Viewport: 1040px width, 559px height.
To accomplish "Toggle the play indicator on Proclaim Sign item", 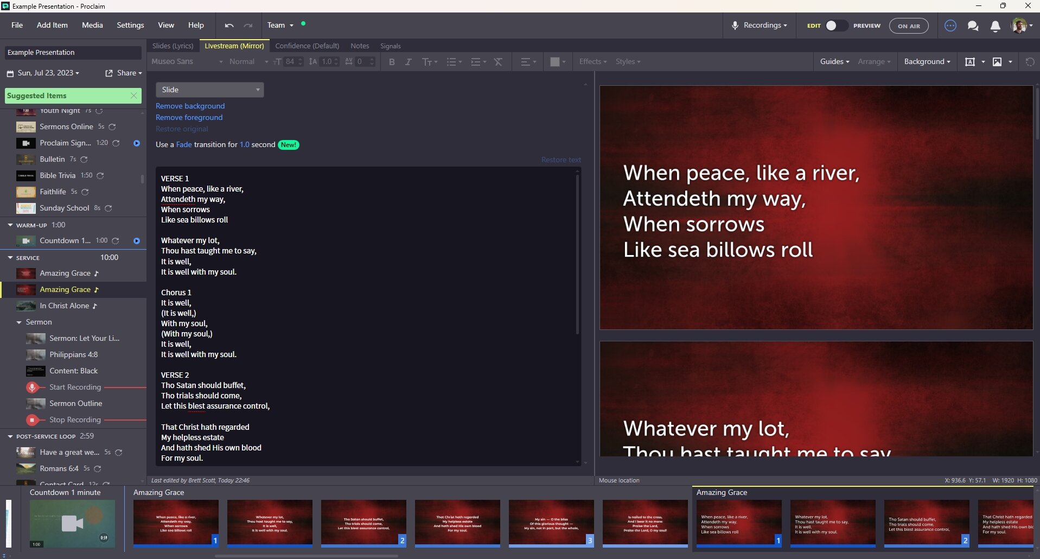I will click(137, 143).
